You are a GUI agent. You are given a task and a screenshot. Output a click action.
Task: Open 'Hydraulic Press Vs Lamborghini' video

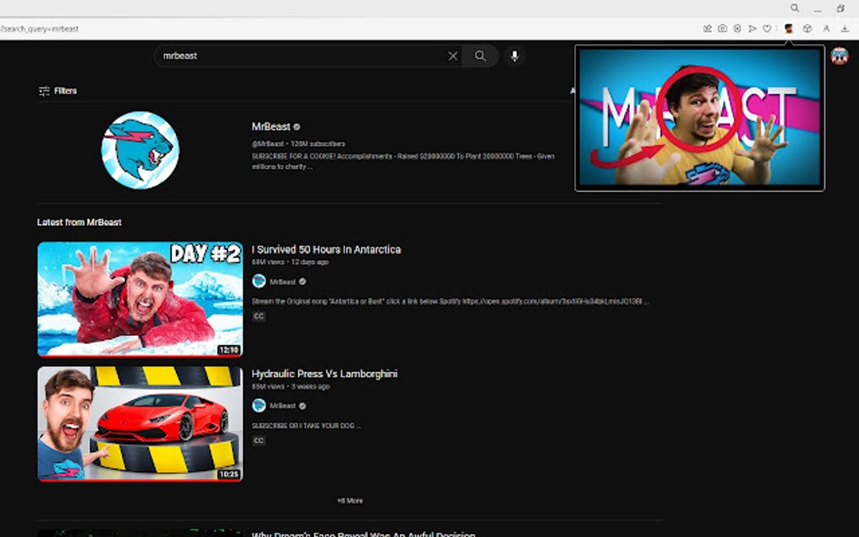(323, 373)
